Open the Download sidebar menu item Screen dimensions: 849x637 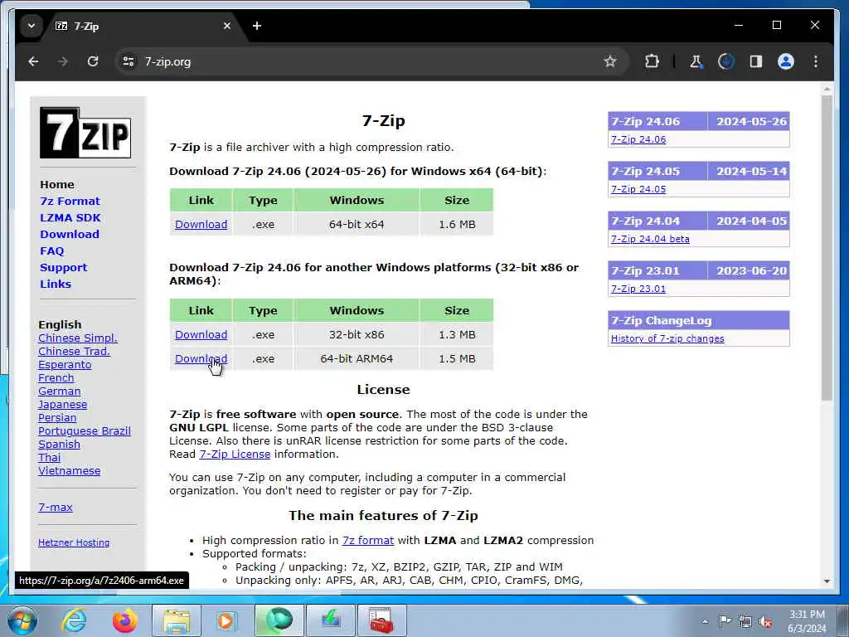(70, 235)
